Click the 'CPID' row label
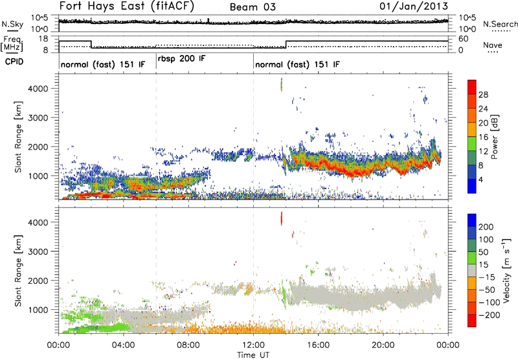The height and width of the screenshot is (359, 518). 14,62
